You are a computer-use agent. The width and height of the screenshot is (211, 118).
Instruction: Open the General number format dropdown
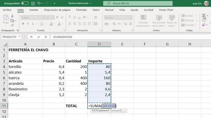pyautogui.click(x=131, y=17)
